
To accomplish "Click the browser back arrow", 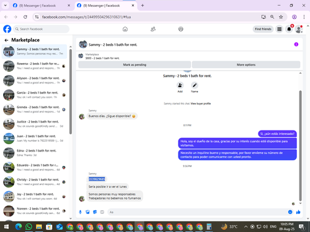I will 6,17.
